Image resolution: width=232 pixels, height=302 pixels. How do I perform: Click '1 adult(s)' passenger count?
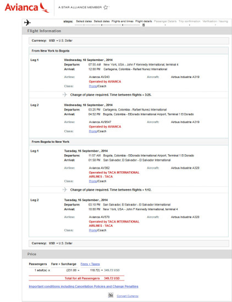pyautogui.click(x=41, y=270)
